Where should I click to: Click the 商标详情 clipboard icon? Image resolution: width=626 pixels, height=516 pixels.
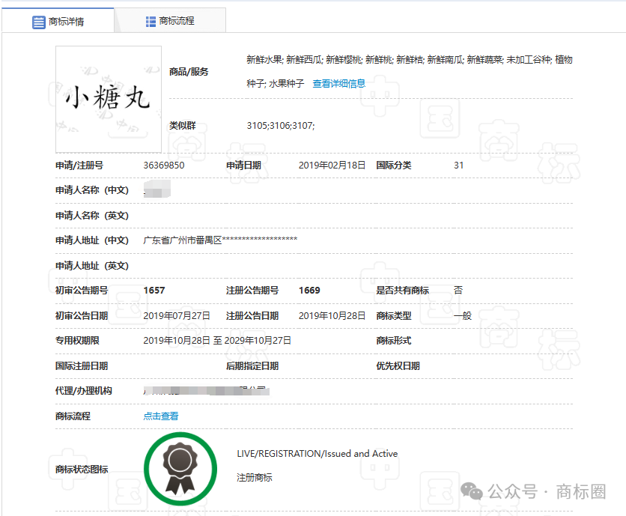coord(38,22)
